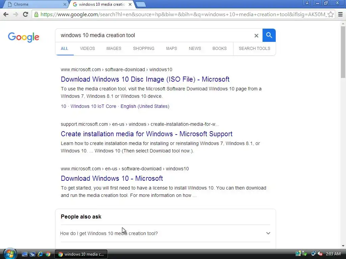The width and height of the screenshot is (346, 259).
Task: Click the scrollbar up arrow
Action: click(343, 23)
